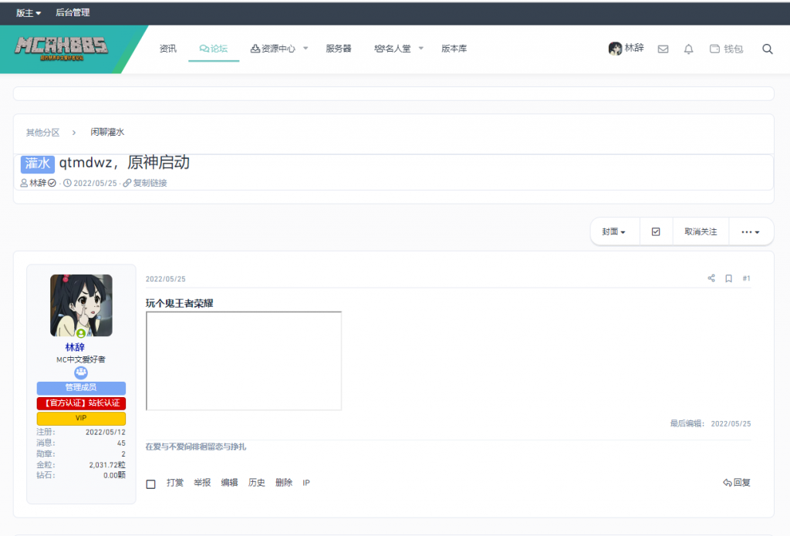Navigate to 闲聊灌水 breadcrumb
This screenshot has width=790, height=536.
coord(107,132)
